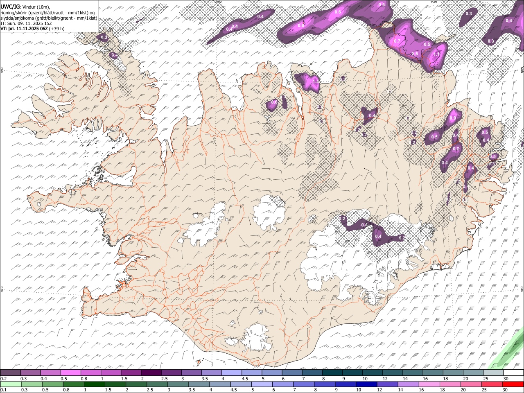This screenshot has height=393, width=524.
Task: Pick the light grey 25 swatch, upper legend
Action: (493, 373)
